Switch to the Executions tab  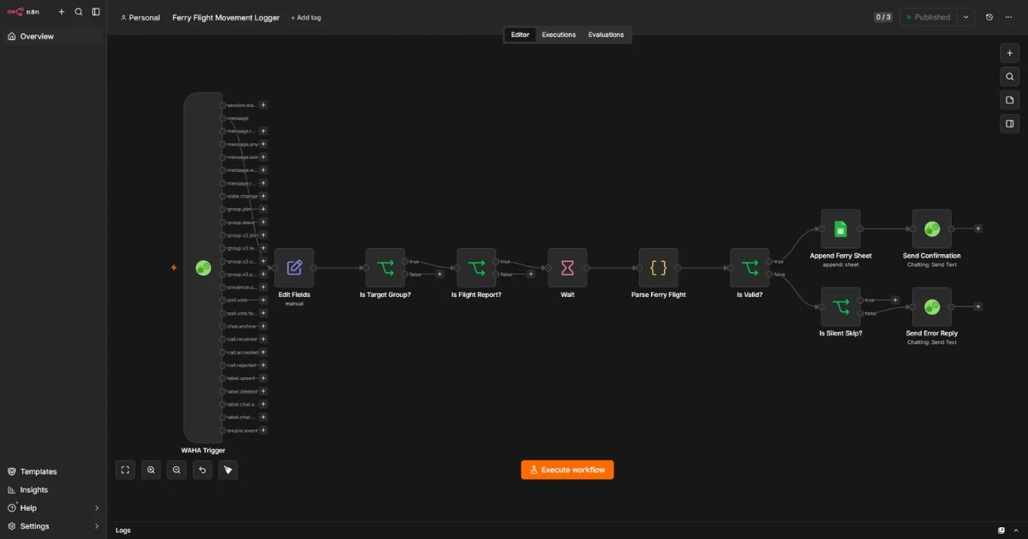559,35
